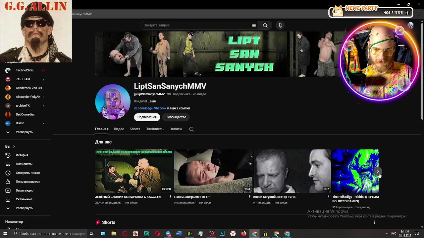Click the LiptSanSanych channel avatar
This screenshot has height=238, width=424.
[113, 102]
